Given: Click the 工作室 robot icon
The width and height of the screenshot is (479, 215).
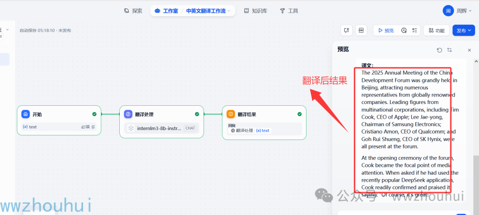Looking at the screenshot, I should (x=157, y=11).
